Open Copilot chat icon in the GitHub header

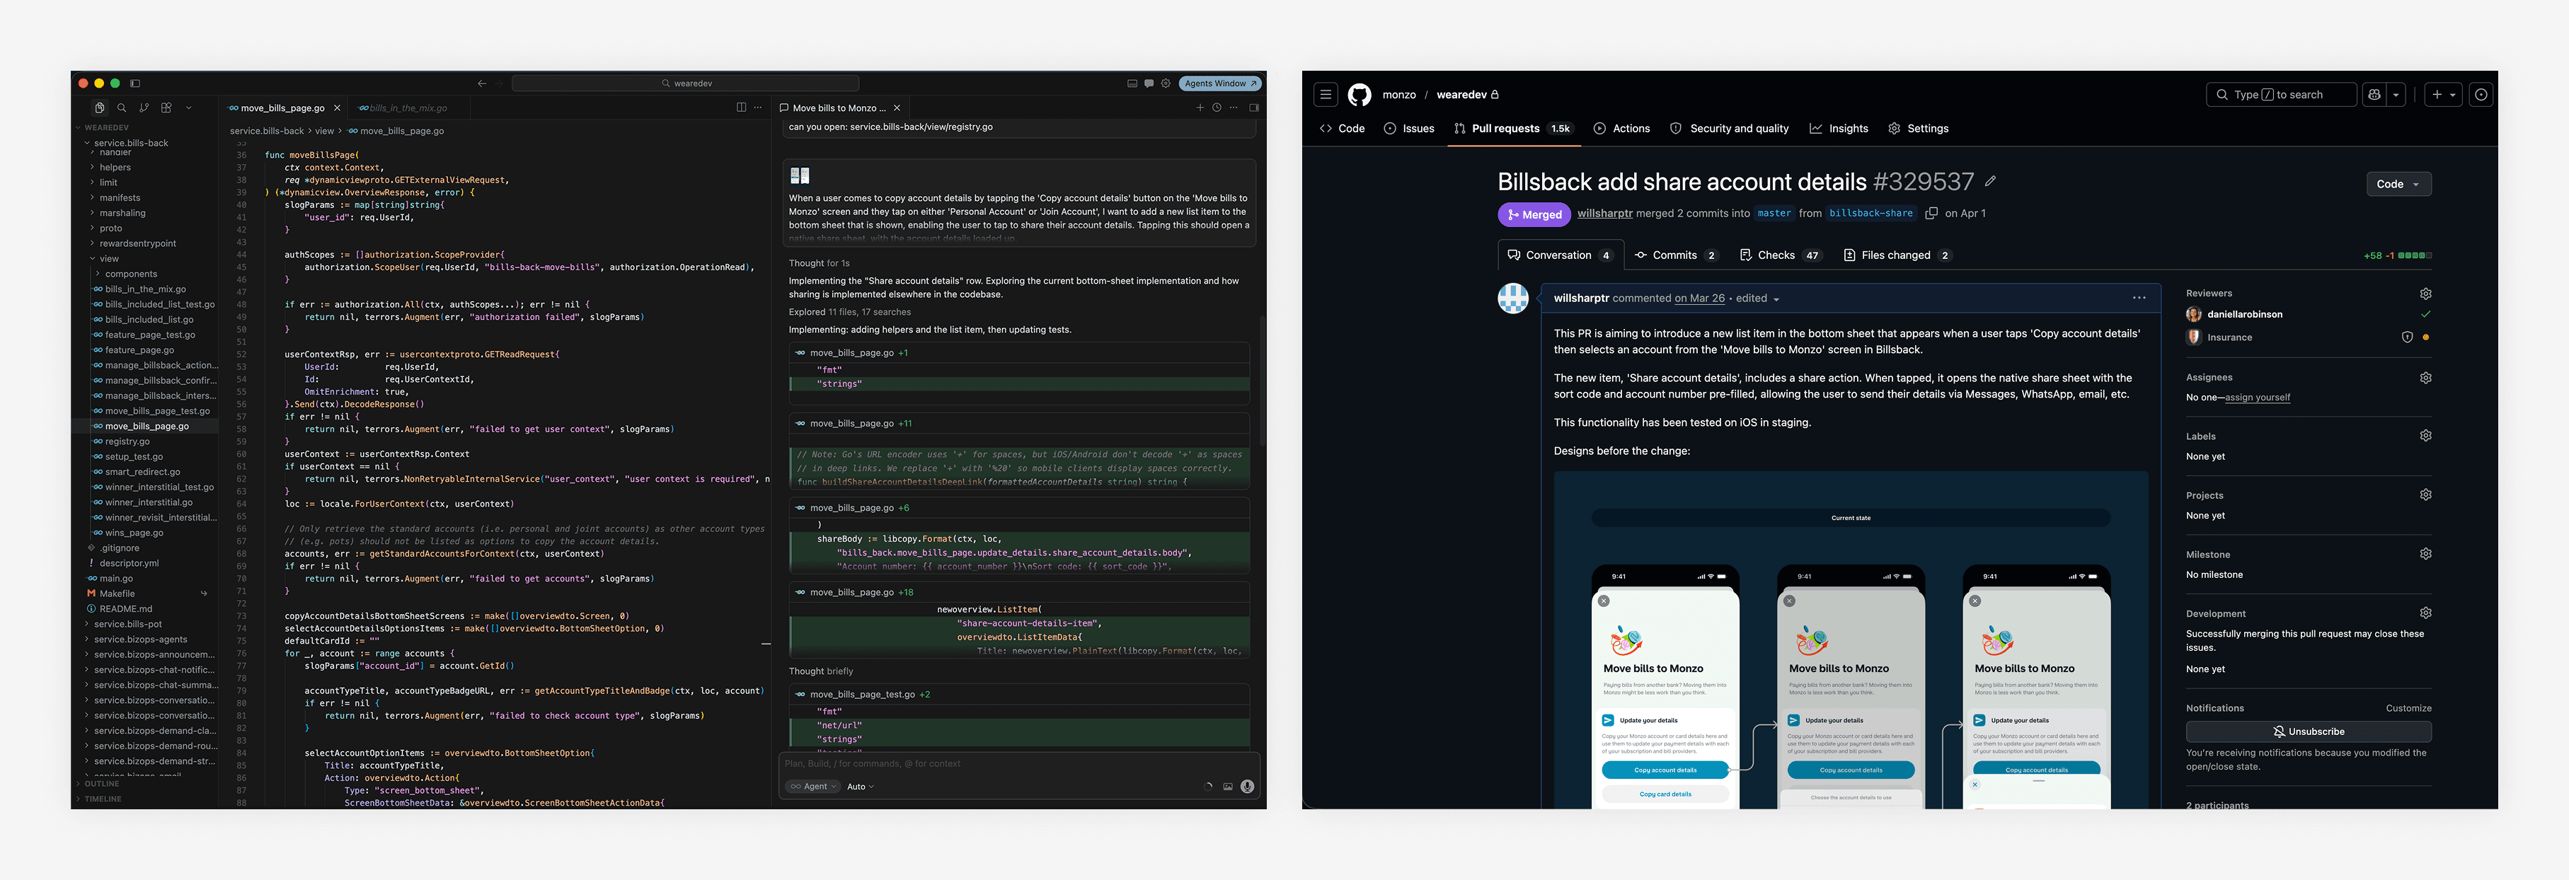point(2374,95)
